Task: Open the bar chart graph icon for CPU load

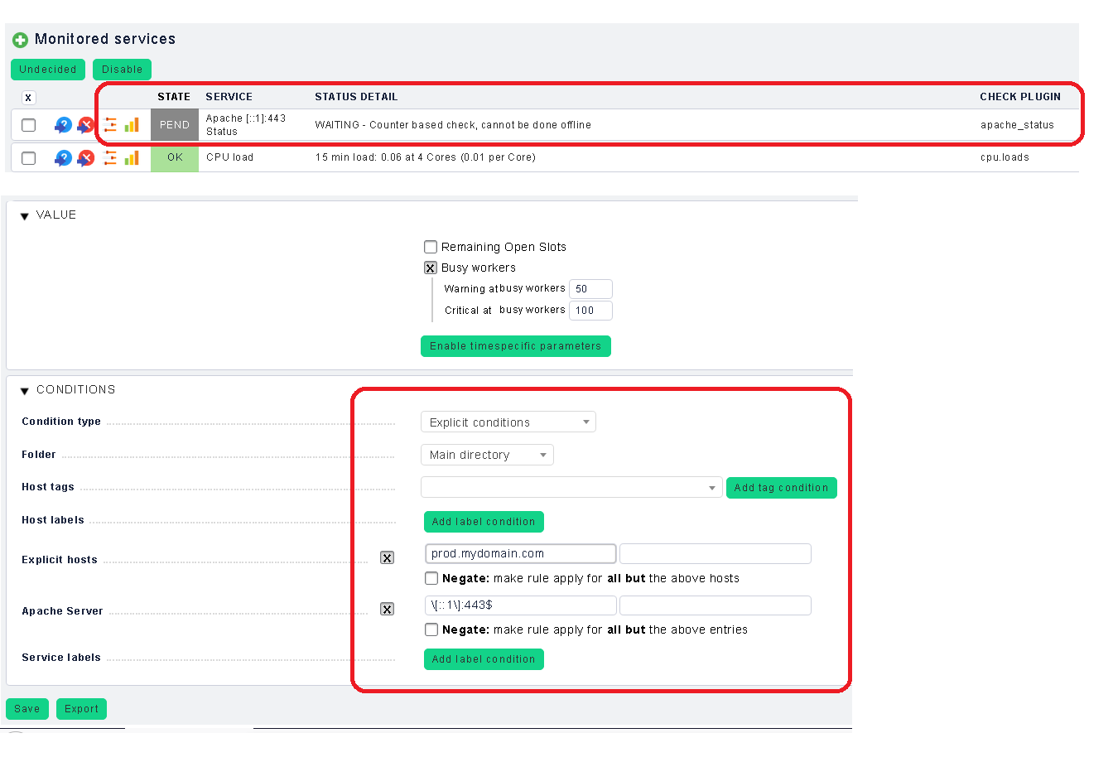Action: [132, 157]
